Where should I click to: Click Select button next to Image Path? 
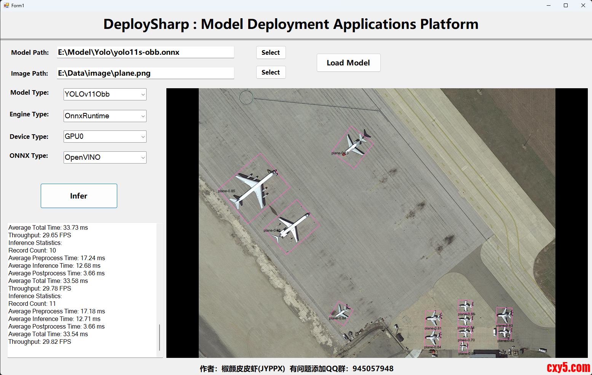point(271,72)
